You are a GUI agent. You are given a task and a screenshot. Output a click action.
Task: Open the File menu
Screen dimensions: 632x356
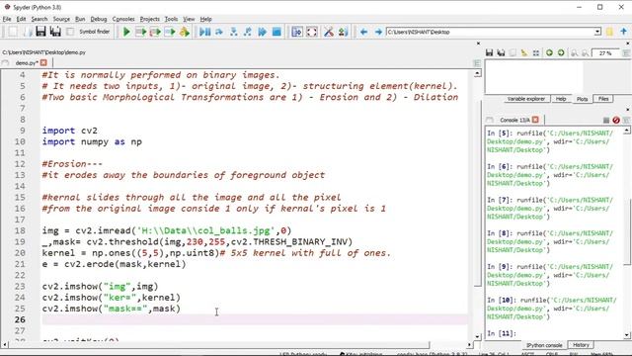pos(7,19)
